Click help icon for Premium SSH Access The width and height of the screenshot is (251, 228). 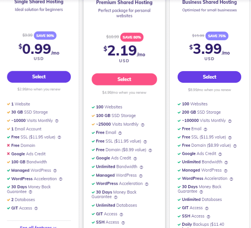coord(123,223)
